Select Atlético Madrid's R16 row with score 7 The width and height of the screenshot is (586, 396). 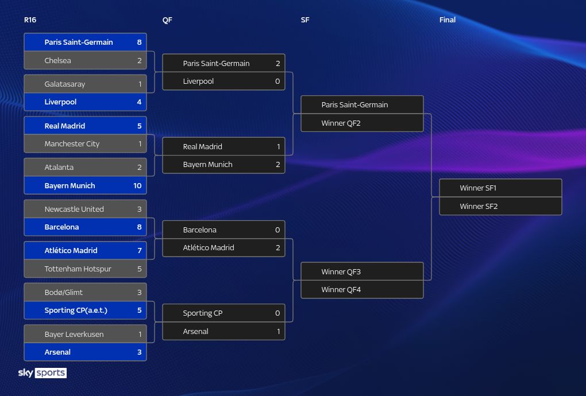click(x=85, y=250)
